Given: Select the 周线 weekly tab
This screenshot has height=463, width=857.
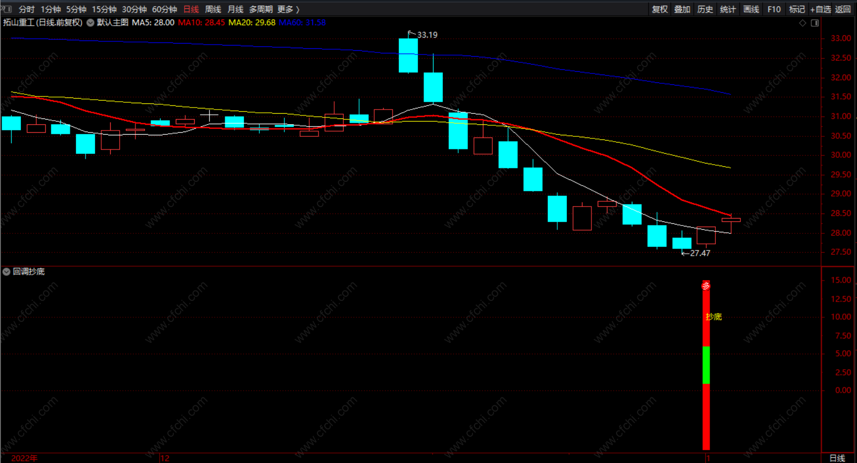Looking at the screenshot, I should click(213, 9).
